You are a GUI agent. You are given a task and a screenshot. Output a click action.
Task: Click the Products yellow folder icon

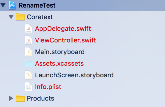[20, 98]
